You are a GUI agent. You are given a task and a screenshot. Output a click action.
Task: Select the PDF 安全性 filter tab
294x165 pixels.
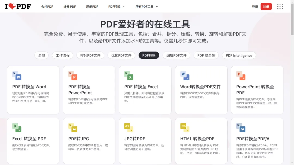206,55
